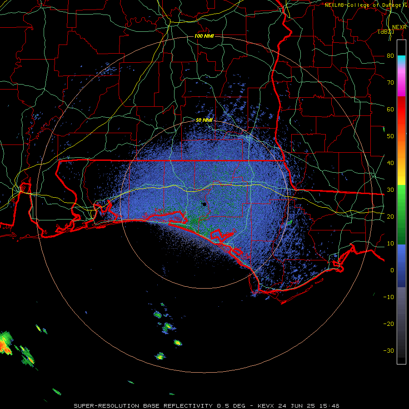
Task: Click the 40 value on the dBZ scale
Action: click(x=390, y=163)
